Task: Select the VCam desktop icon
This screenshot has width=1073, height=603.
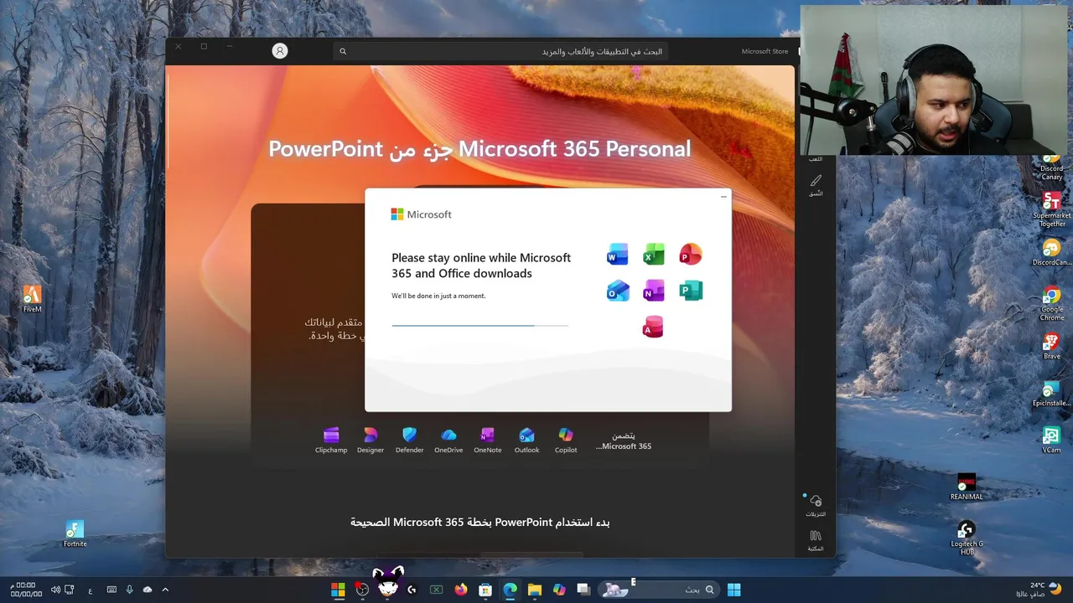Action: tap(1051, 441)
